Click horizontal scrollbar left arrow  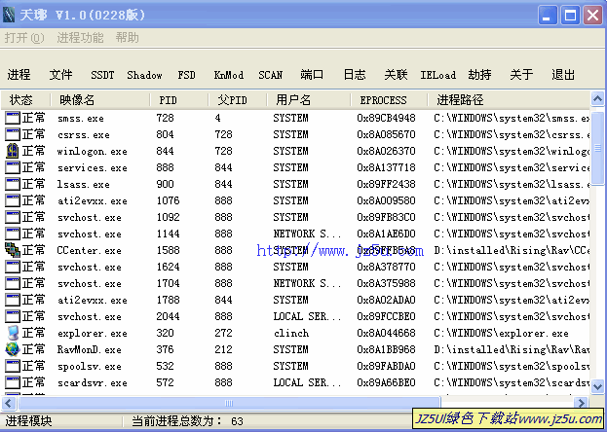pos(9,403)
